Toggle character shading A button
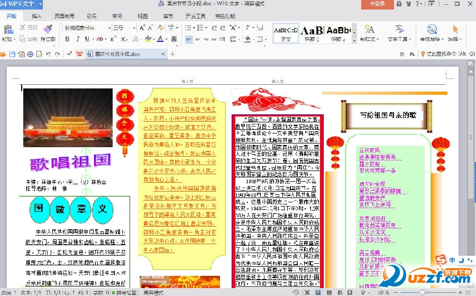This screenshot has height=296, width=476. pyautogui.click(x=174, y=39)
